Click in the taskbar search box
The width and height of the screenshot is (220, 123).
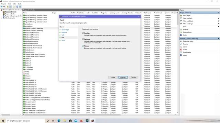[x=25, y=121]
